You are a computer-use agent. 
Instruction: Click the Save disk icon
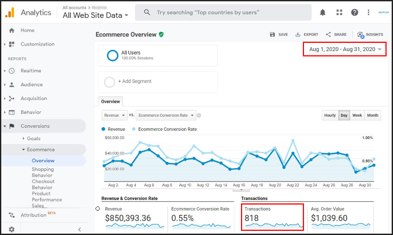[272, 35]
